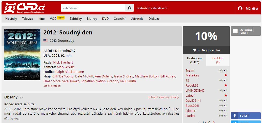Image resolution: width=262 pixels, height=123 pixels.
Task: Open user Lateef's profile
Action: click(190, 95)
